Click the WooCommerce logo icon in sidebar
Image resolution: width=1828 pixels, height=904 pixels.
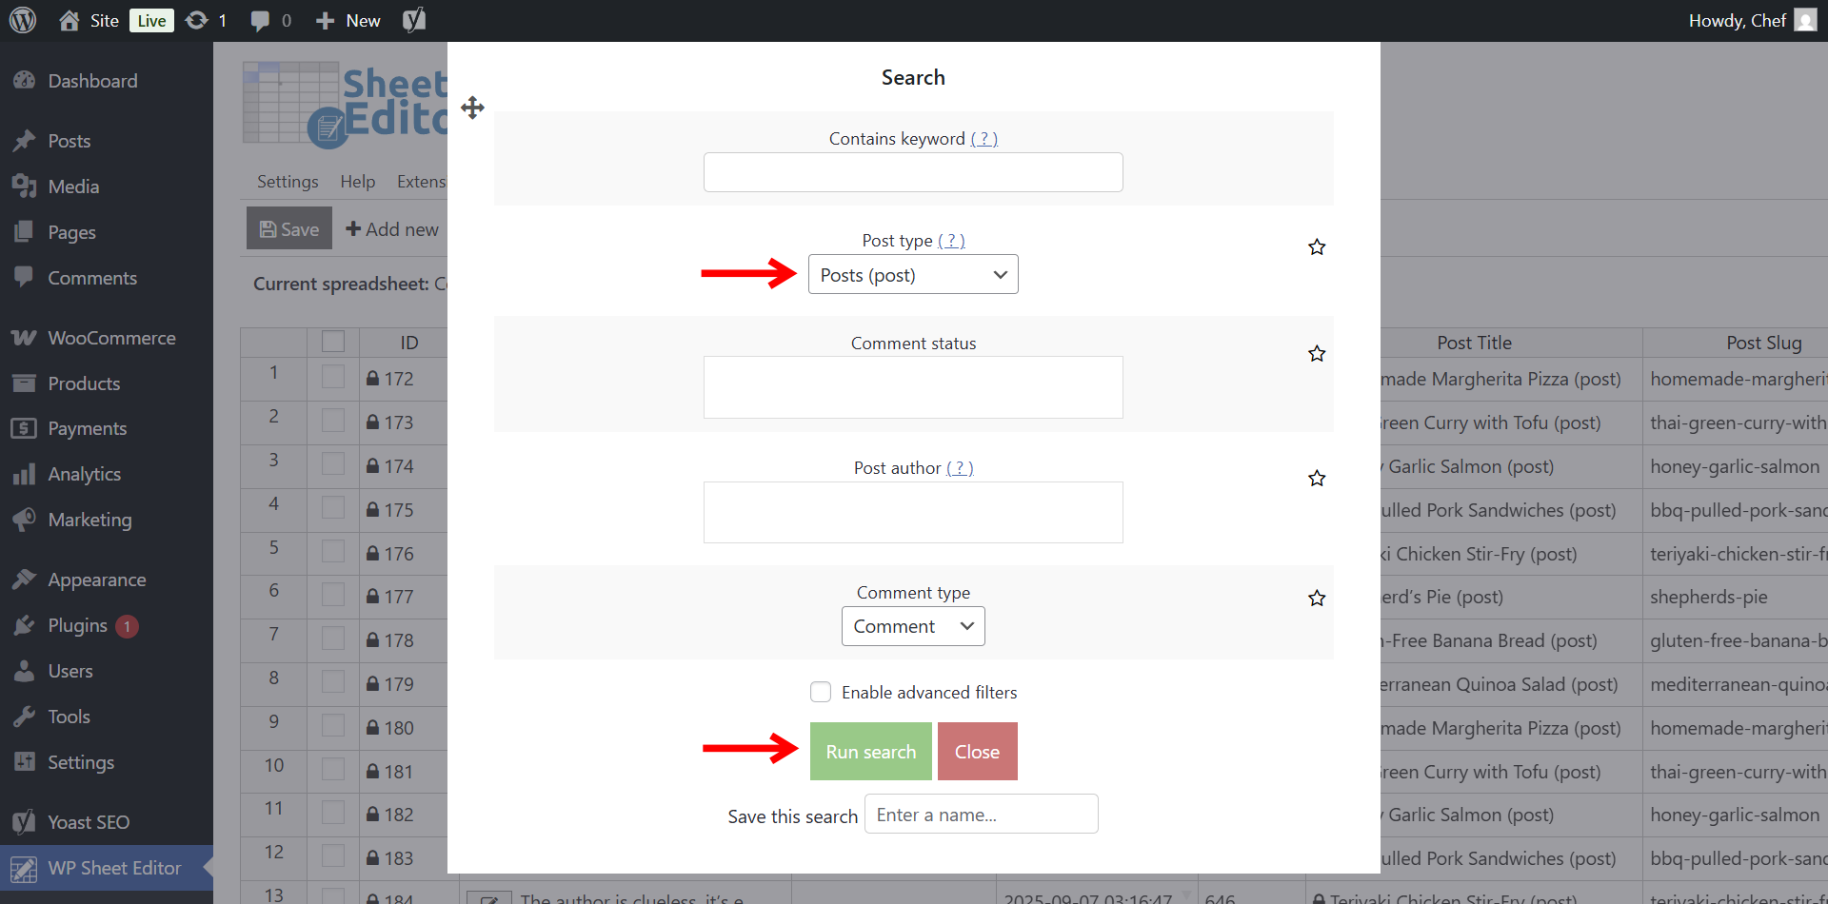click(x=25, y=338)
